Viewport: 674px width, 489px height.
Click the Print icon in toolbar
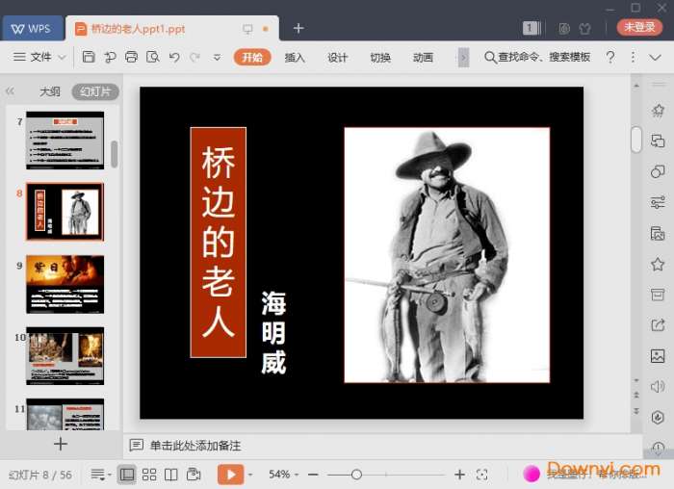pos(131,58)
